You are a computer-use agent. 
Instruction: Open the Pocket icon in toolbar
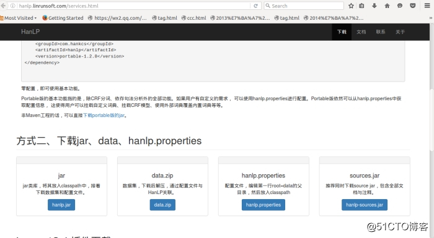(x=413, y=6)
